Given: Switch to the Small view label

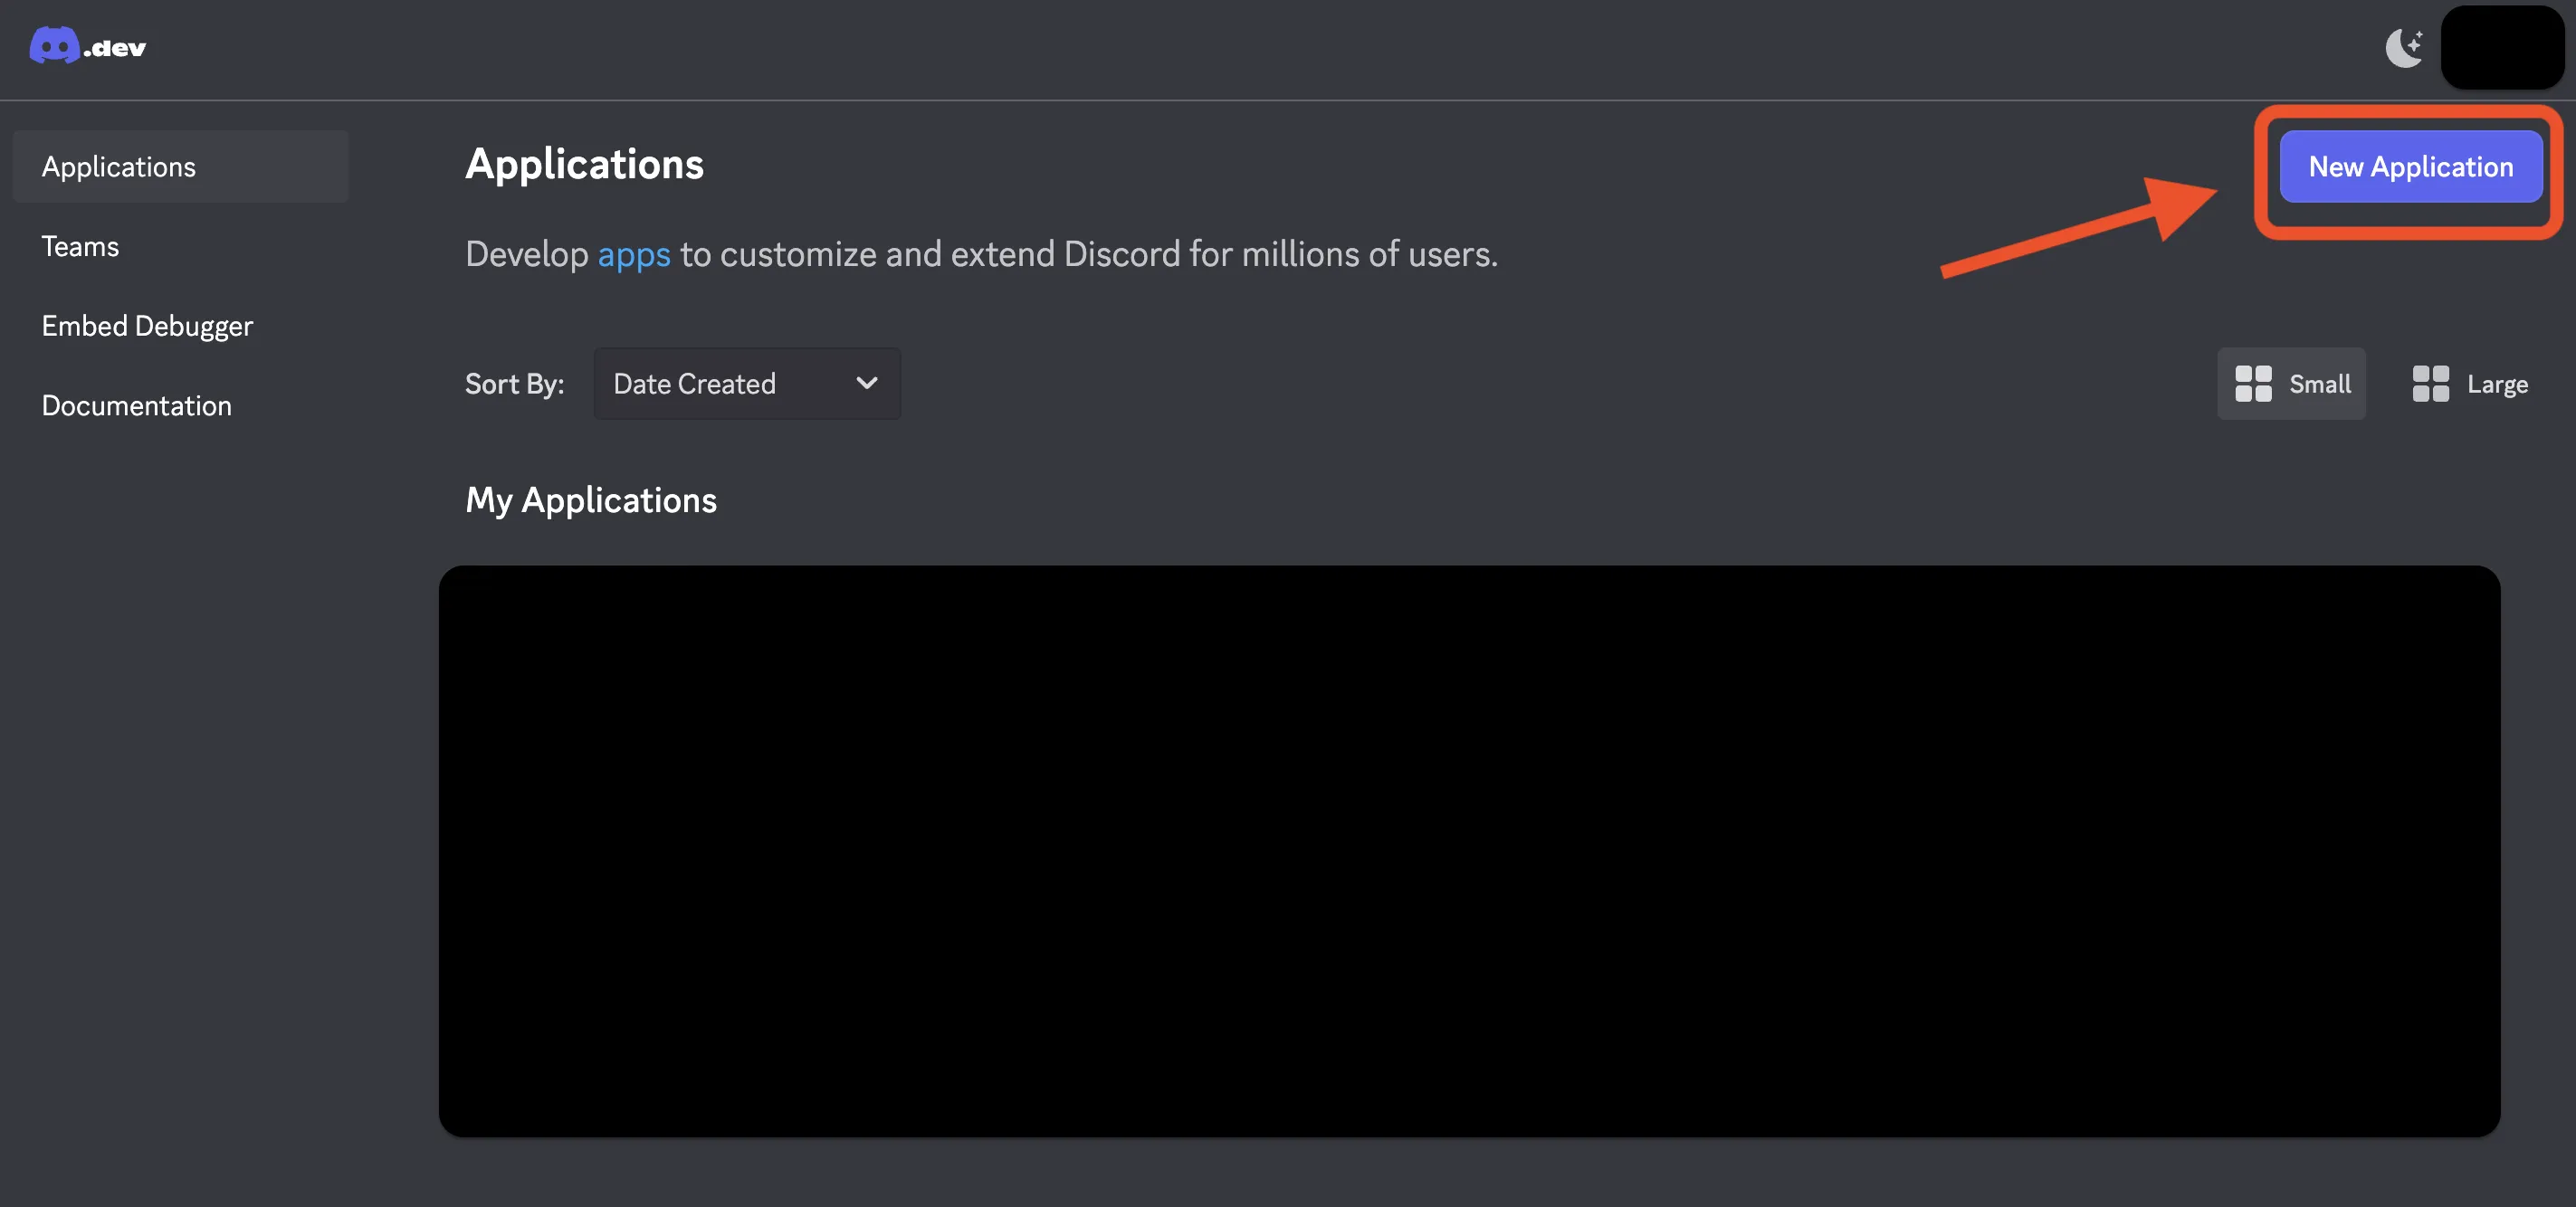Looking at the screenshot, I should click(2320, 384).
